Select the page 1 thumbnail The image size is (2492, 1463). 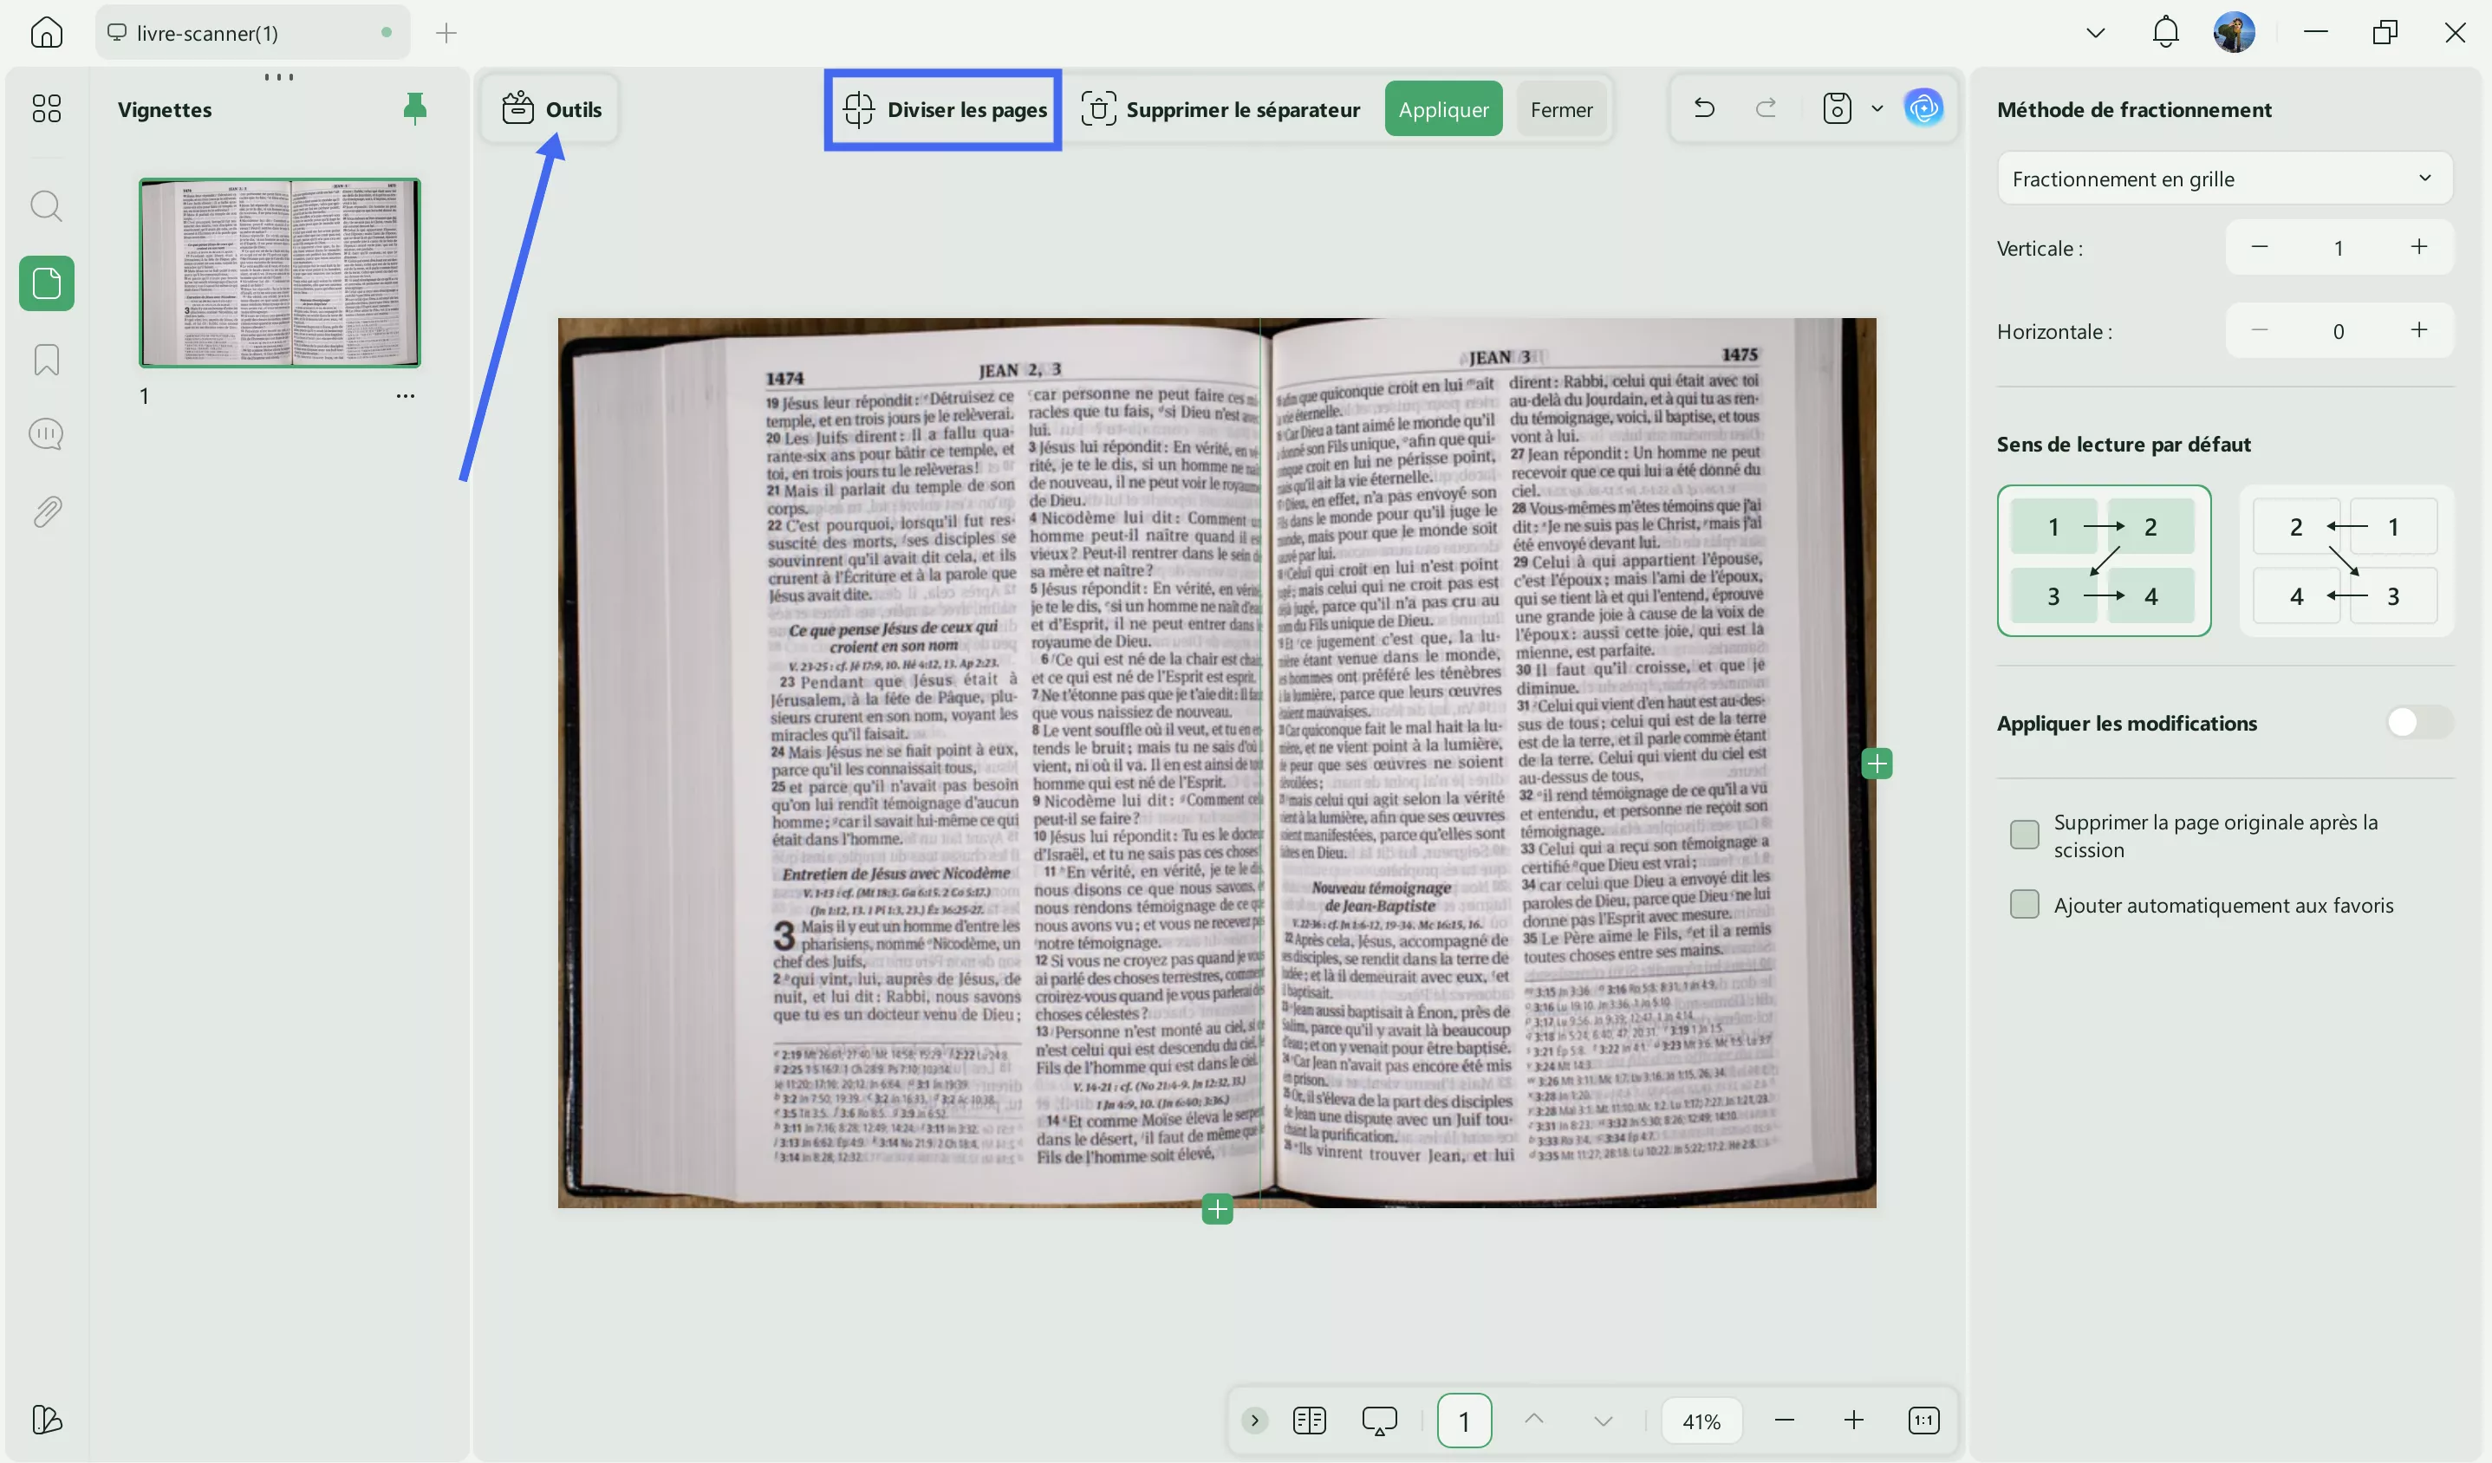(280, 273)
